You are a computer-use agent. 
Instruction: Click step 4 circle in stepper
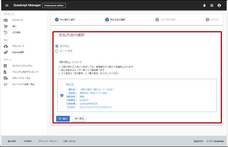coord(207,19)
